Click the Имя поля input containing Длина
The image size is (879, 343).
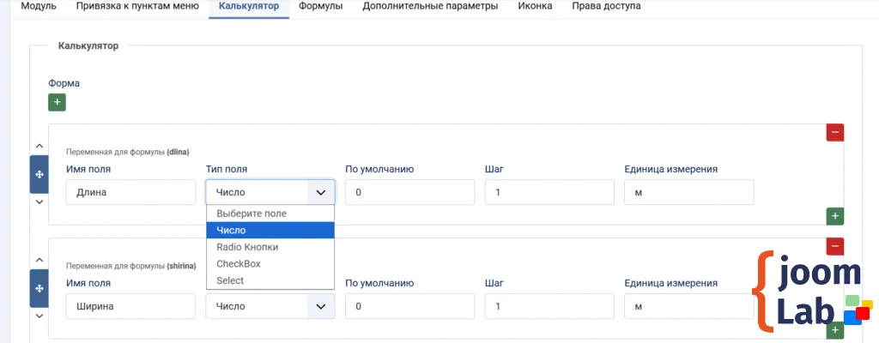[x=130, y=192]
